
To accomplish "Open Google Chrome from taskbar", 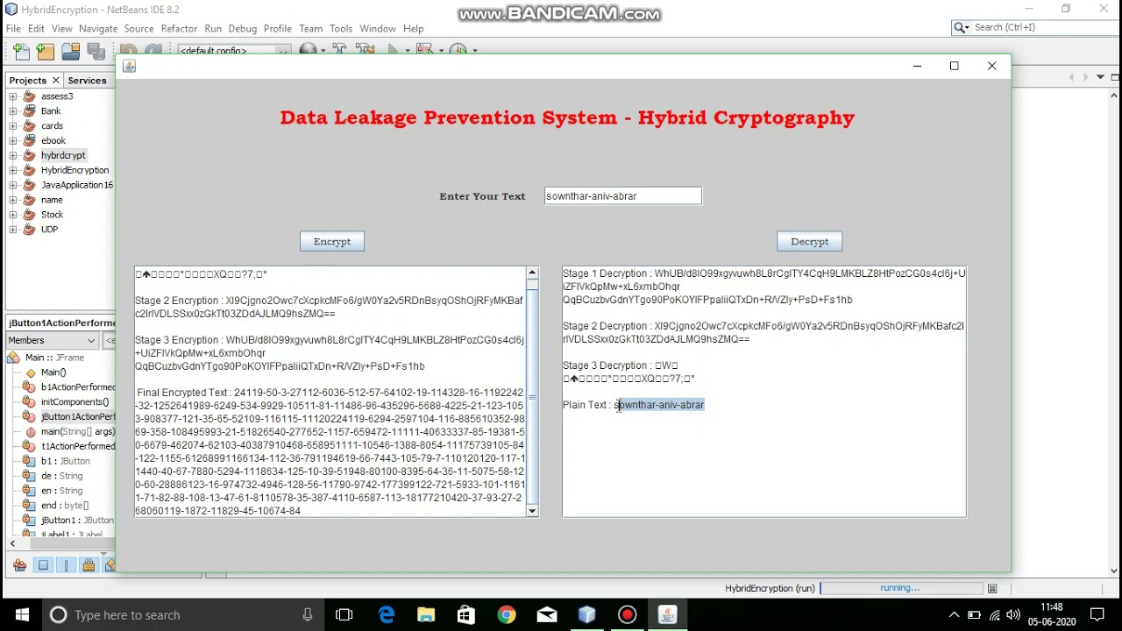I will (507, 615).
